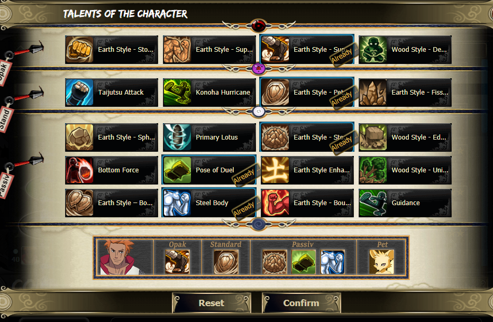This screenshot has height=322, width=493.
Task: Select the Taijutsu Attack fist icon
Action: [79, 93]
